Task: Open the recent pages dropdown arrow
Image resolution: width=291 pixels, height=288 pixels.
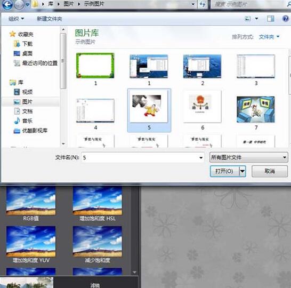Action: click(x=28, y=4)
